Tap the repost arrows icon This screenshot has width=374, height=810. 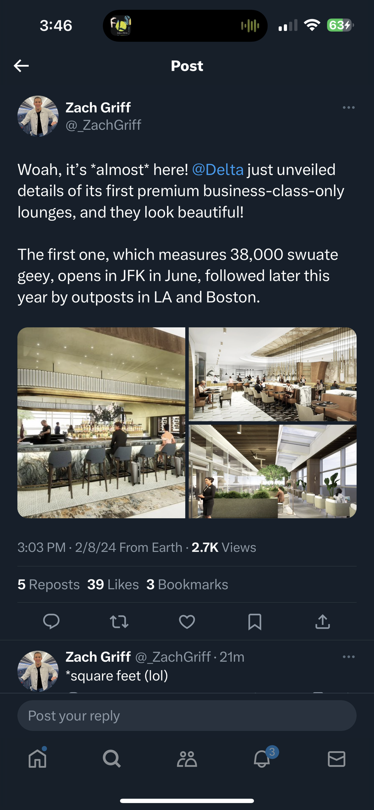point(119,621)
